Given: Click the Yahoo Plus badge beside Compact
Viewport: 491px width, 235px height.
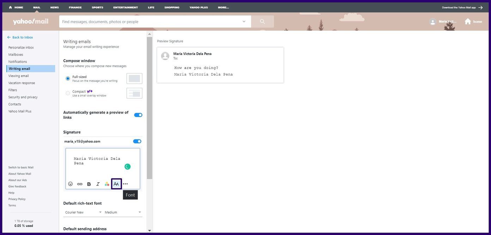Looking at the screenshot, I should [x=90, y=91].
